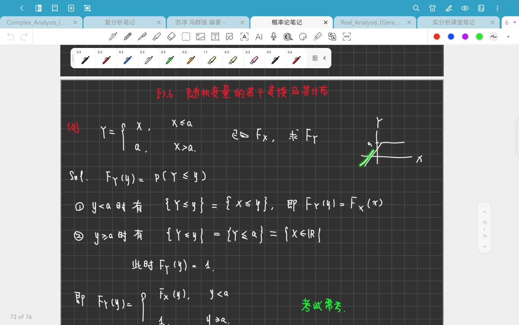The image size is (519, 325).
Task: Open the three-dot more menu
Action: point(497,8)
